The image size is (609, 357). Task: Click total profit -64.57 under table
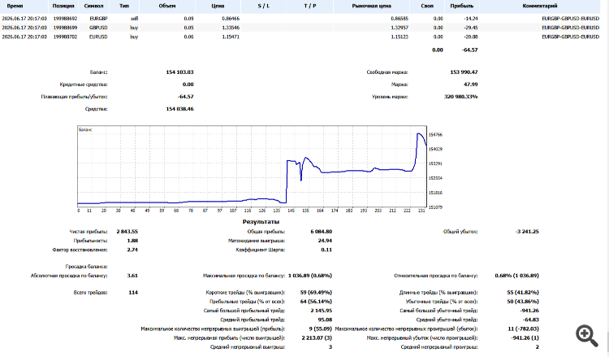(x=470, y=50)
